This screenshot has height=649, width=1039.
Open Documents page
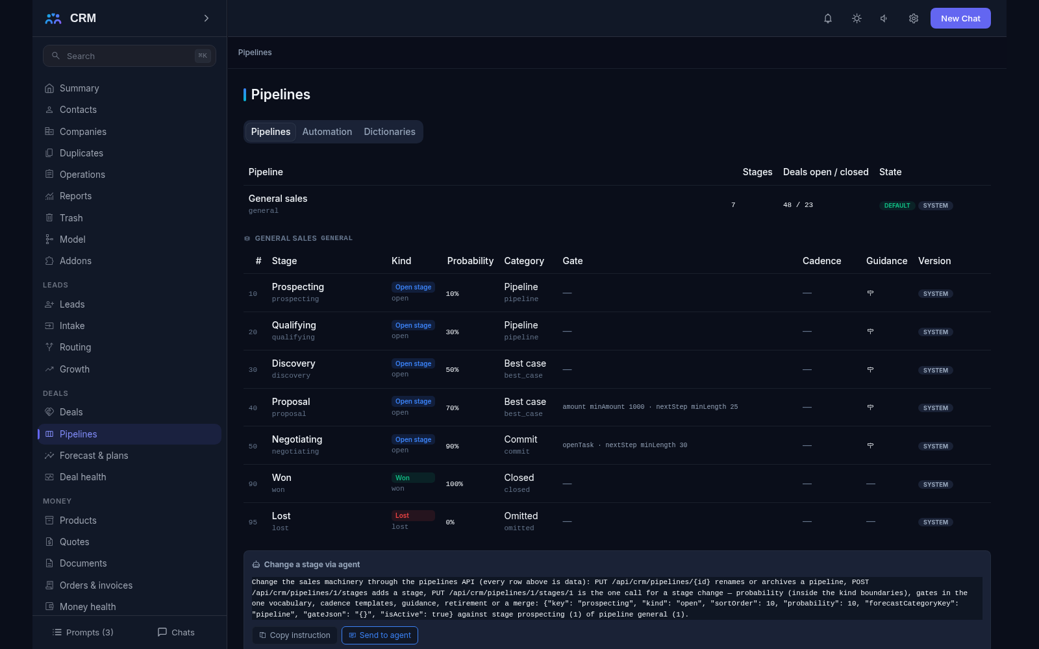click(x=129, y=563)
